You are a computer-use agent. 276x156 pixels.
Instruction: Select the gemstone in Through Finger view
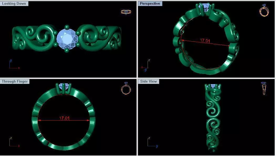(x=63, y=86)
